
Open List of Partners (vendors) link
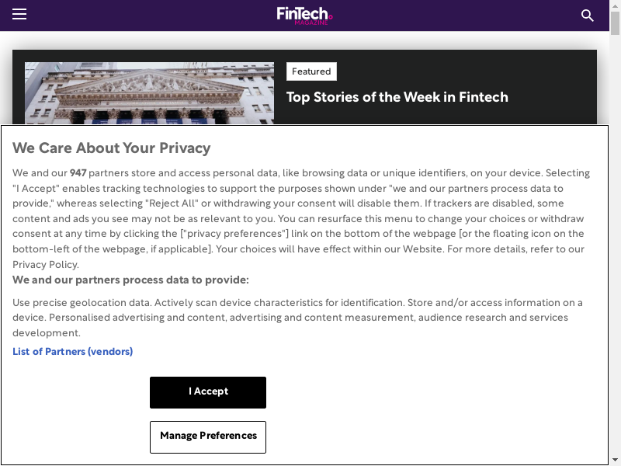(73, 352)
